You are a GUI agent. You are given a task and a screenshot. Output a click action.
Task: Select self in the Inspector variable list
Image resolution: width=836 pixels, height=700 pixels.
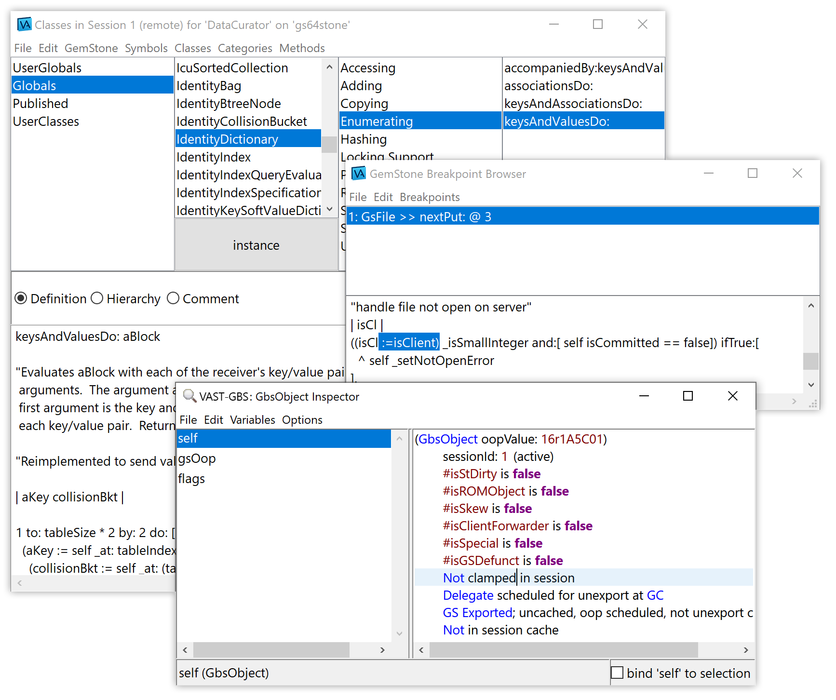(284, 438)
